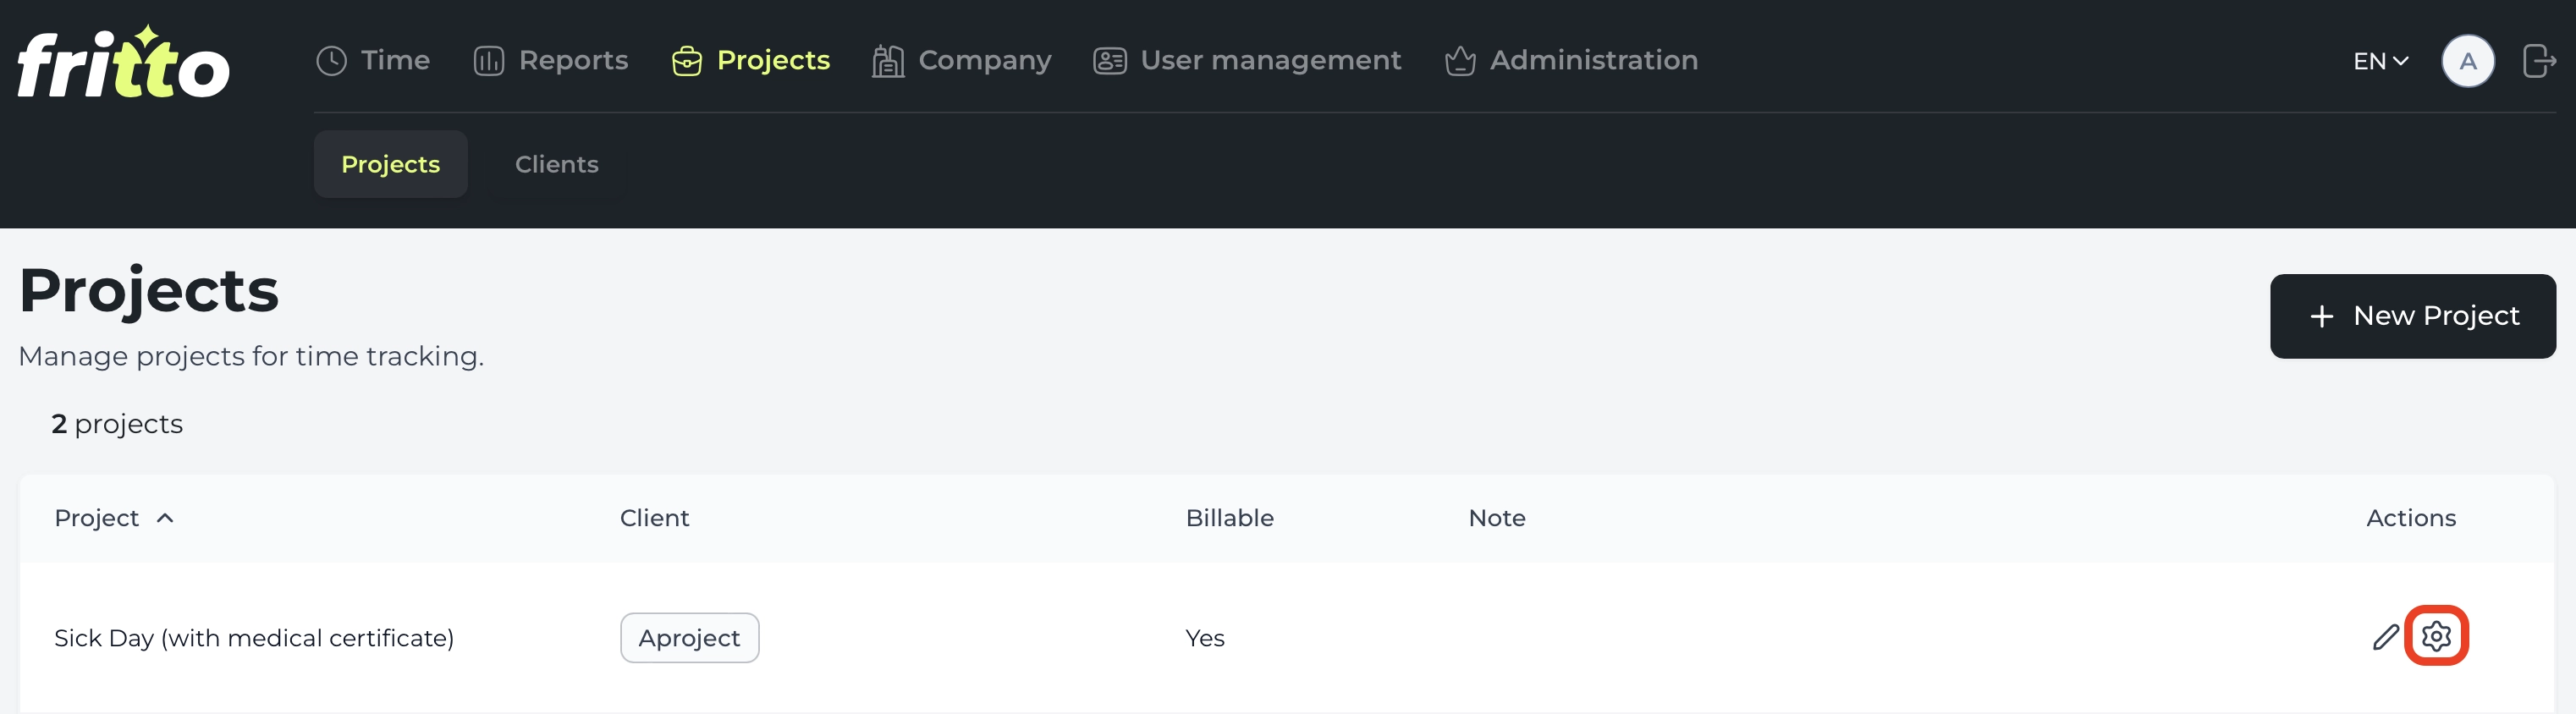Click the Reports chart icon

point(488,61)
